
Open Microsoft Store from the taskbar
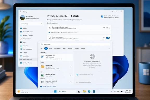tap(94, 91)
